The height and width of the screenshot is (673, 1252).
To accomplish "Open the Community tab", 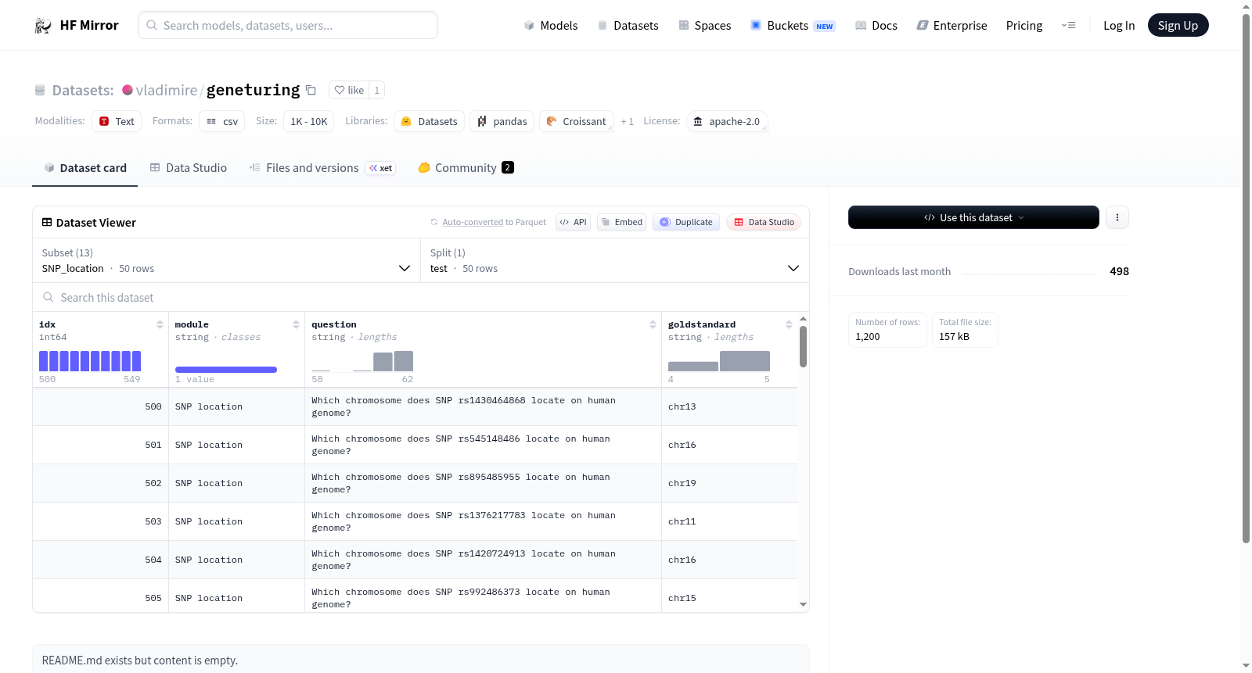I will click(x=466, y=168).
